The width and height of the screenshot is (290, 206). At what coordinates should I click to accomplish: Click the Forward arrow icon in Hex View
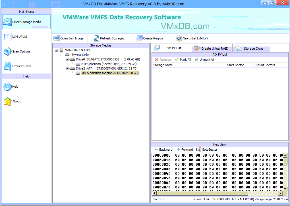178,150
